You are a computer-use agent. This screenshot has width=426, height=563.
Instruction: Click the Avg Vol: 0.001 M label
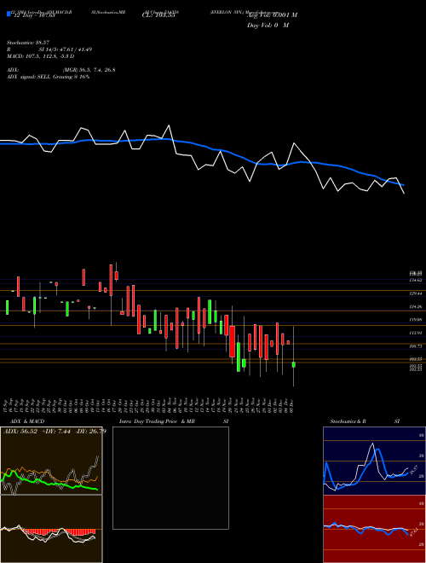click(272, 15)
